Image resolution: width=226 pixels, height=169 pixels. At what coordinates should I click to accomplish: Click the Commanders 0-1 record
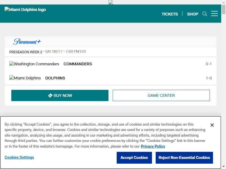[x=208, y=64]
